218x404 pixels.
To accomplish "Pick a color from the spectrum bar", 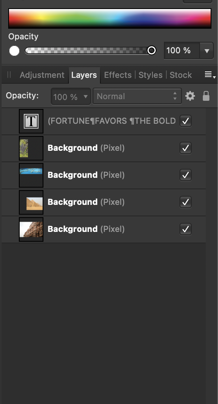I will 110,18.
